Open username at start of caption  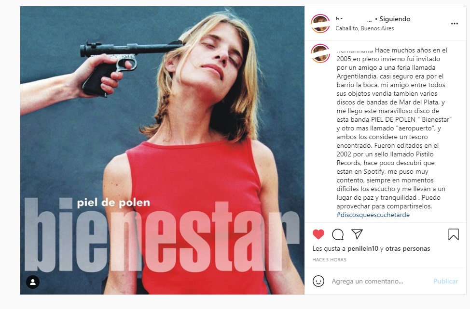coord(355,50)
